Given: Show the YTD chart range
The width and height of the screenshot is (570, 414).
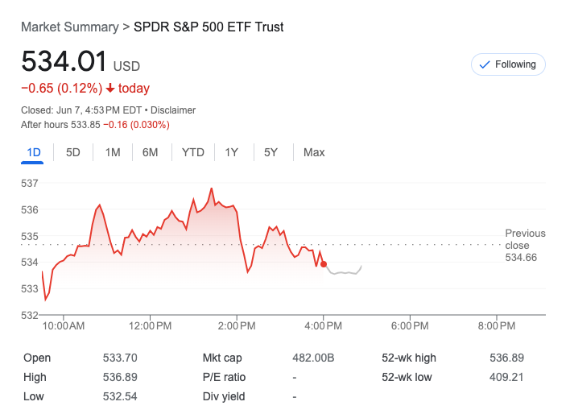Looking at the screenshot, I should (x=193, y=152).
